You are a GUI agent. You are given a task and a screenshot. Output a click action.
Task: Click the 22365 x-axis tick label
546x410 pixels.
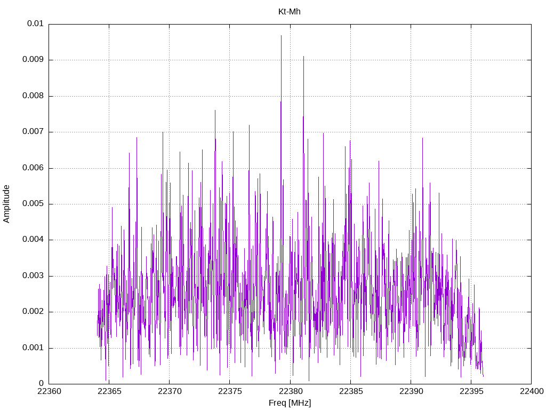(x=109, y=391)
